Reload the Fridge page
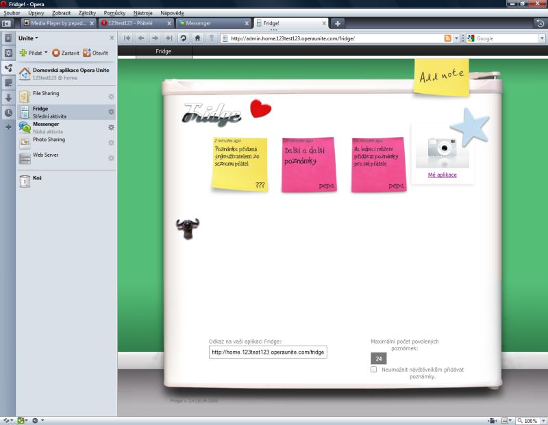 [183, 38]
